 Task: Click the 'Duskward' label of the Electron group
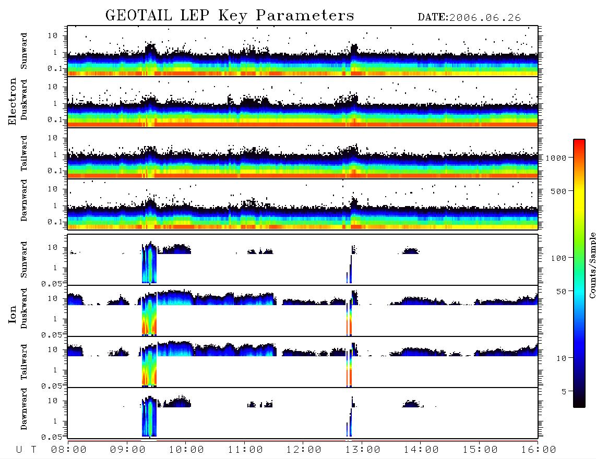(x=24, y=100)
